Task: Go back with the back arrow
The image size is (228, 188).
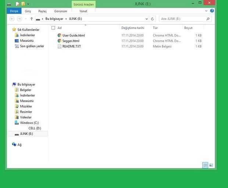Action: pos(12,19)
